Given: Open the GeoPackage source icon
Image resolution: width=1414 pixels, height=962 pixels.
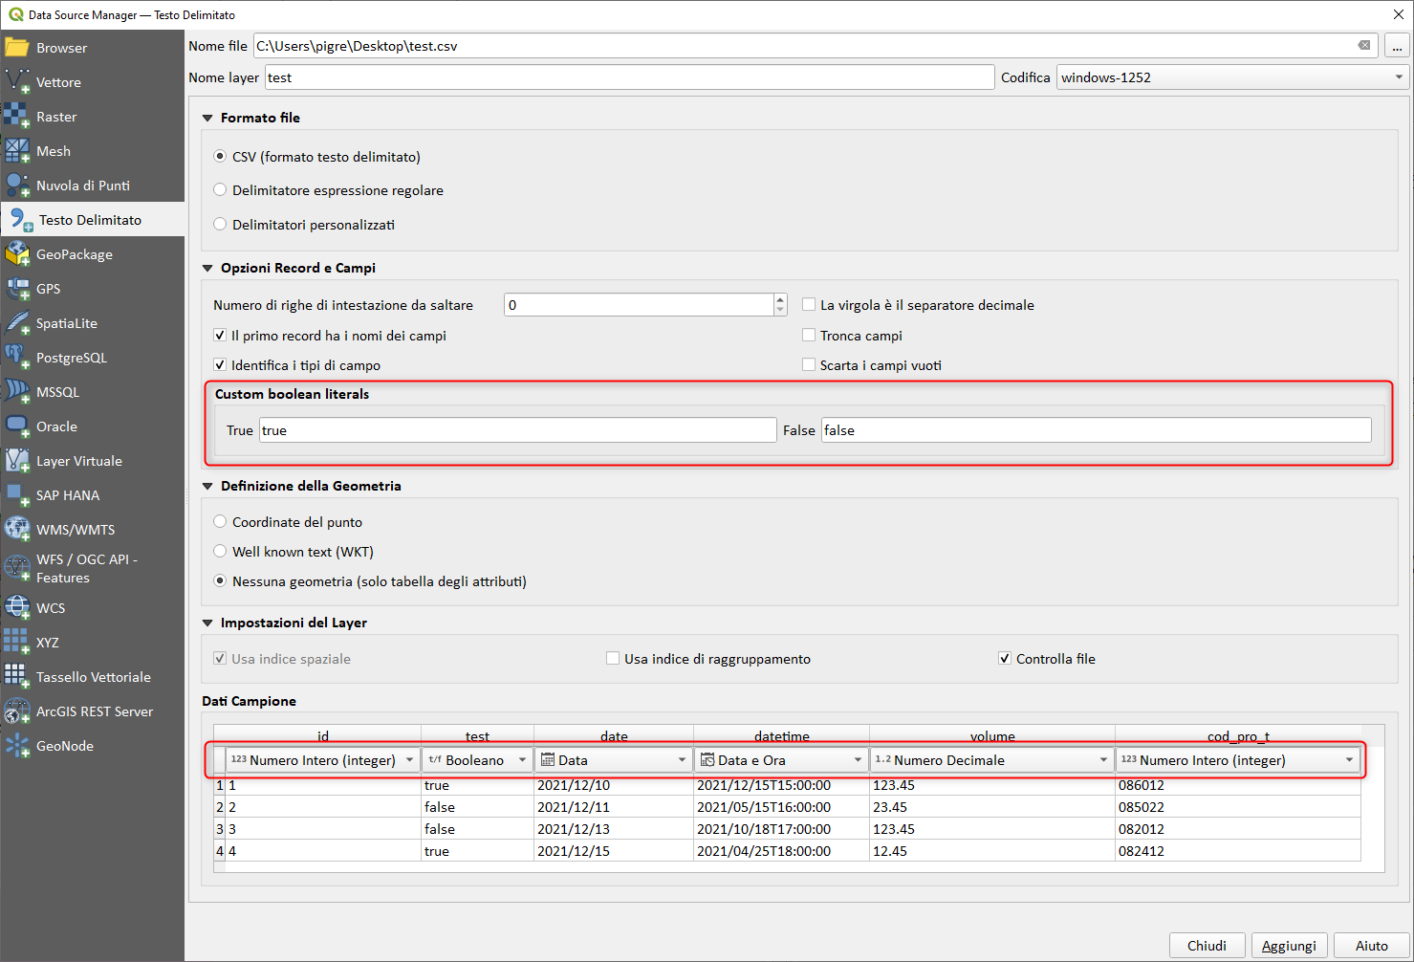Looking at the screenshot, I should pos(17,254).
